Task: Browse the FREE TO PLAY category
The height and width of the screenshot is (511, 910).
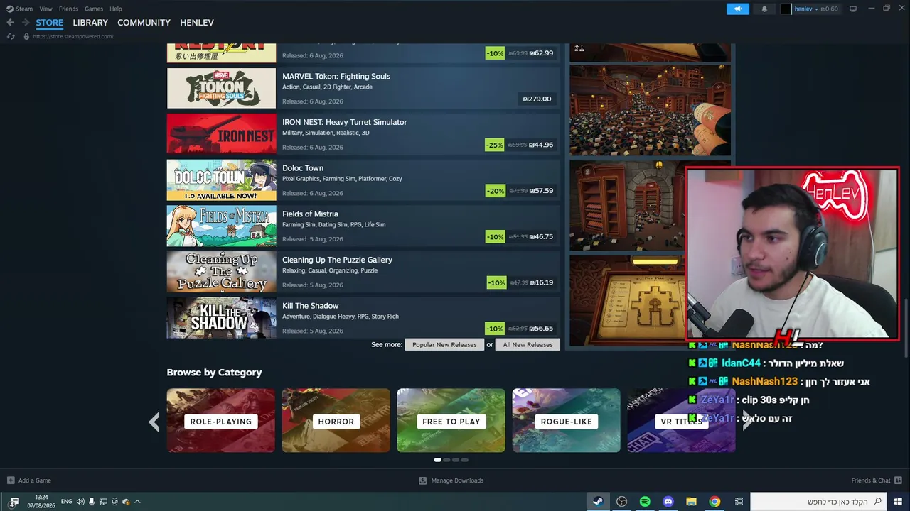Action: [x=451, y=420]
